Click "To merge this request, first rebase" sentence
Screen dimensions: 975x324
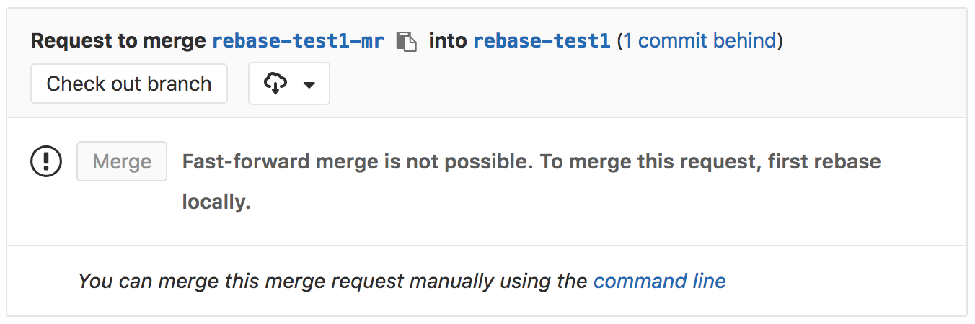click(710, 161)
